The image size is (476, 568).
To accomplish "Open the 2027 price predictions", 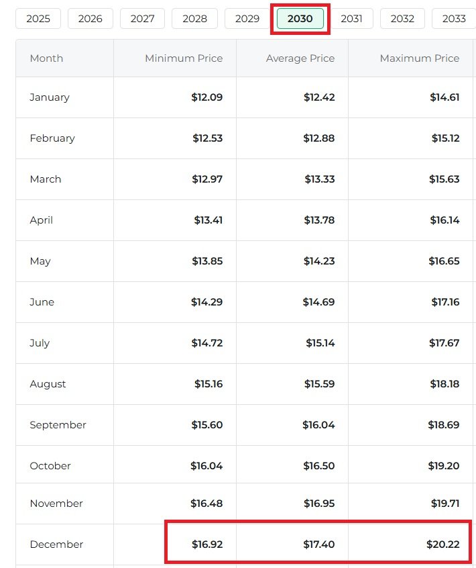I will (142, 19).
